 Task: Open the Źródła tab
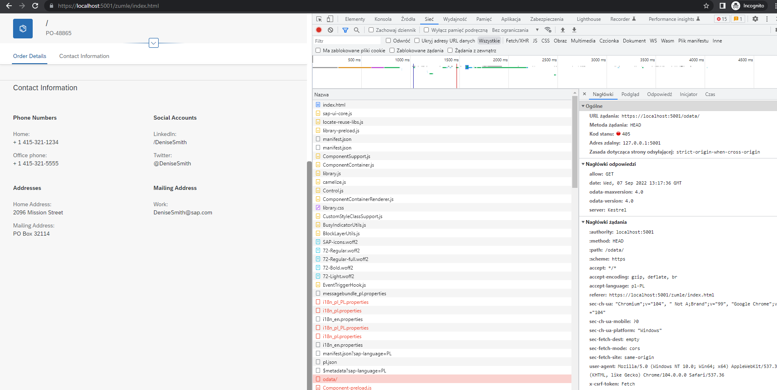click(x=408, y=19)
